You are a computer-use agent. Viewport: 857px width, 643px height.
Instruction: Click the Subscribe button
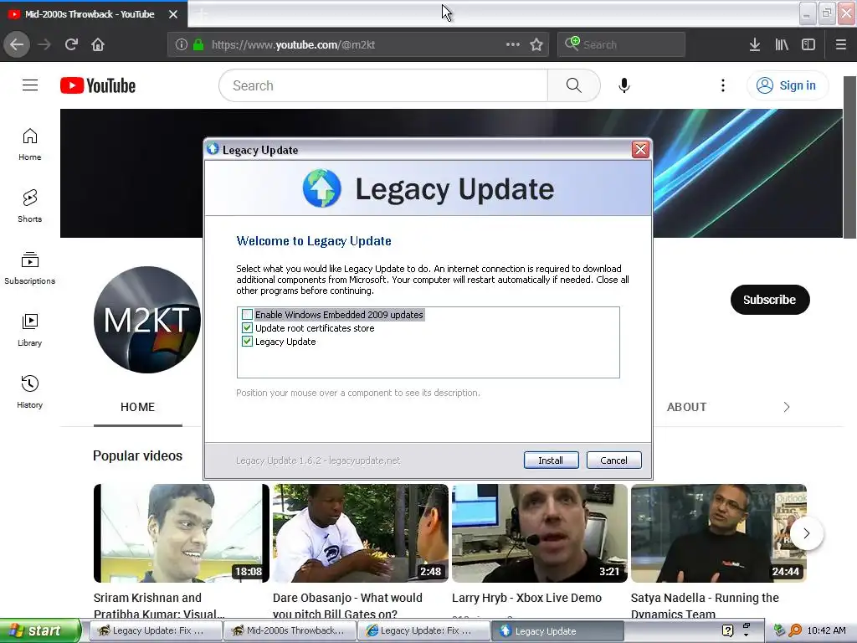[770, 300]
